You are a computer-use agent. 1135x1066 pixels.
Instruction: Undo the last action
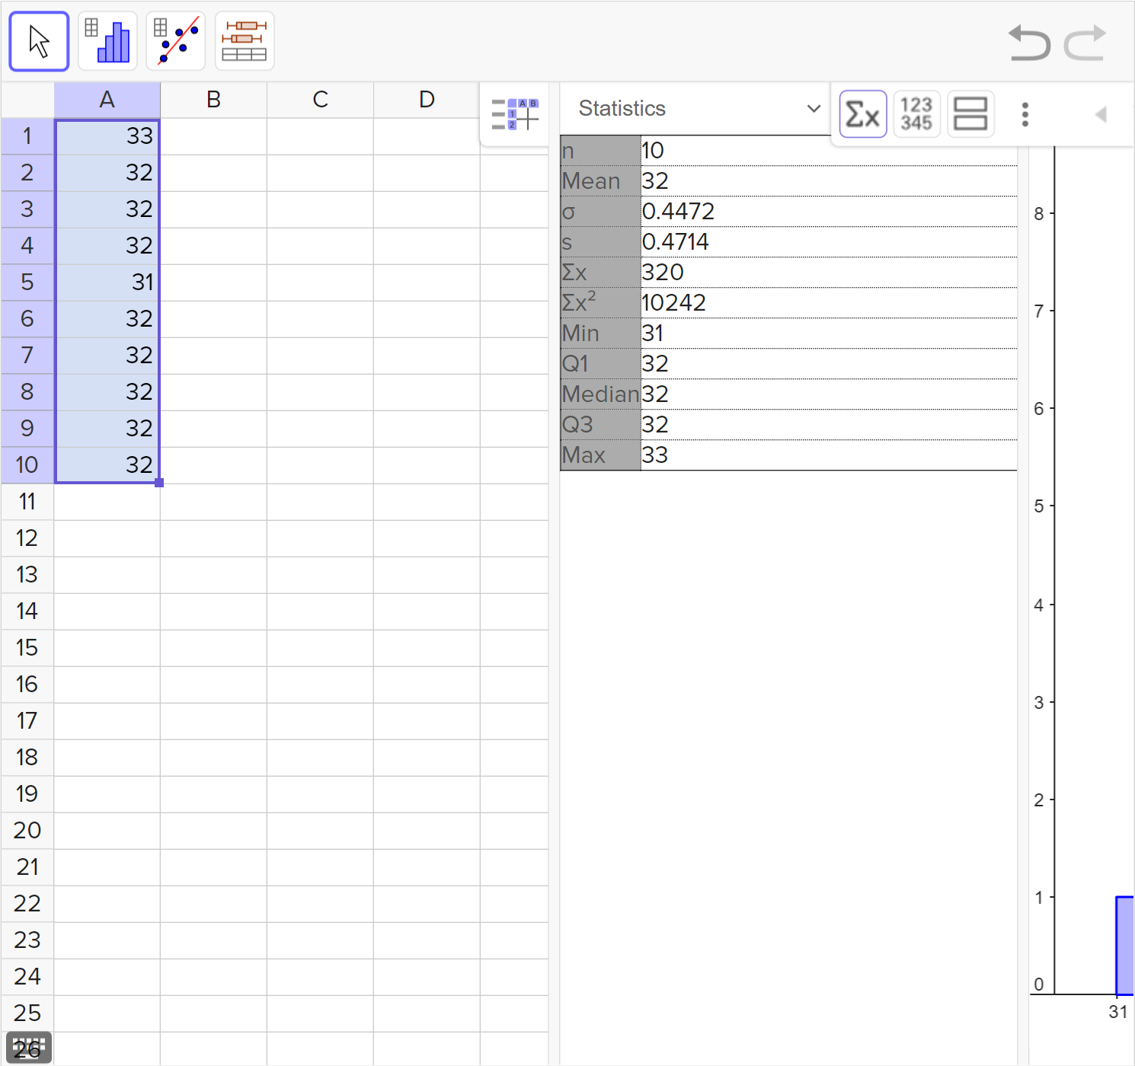[x=1029, y=42]
